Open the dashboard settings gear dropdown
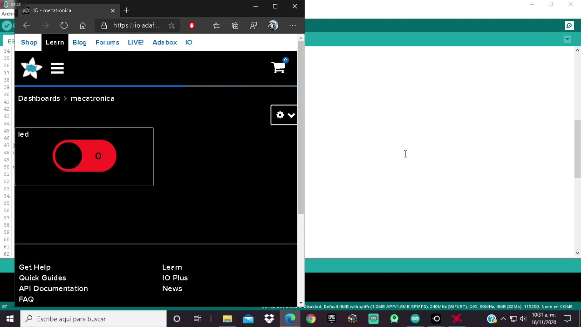 (285, 115)
